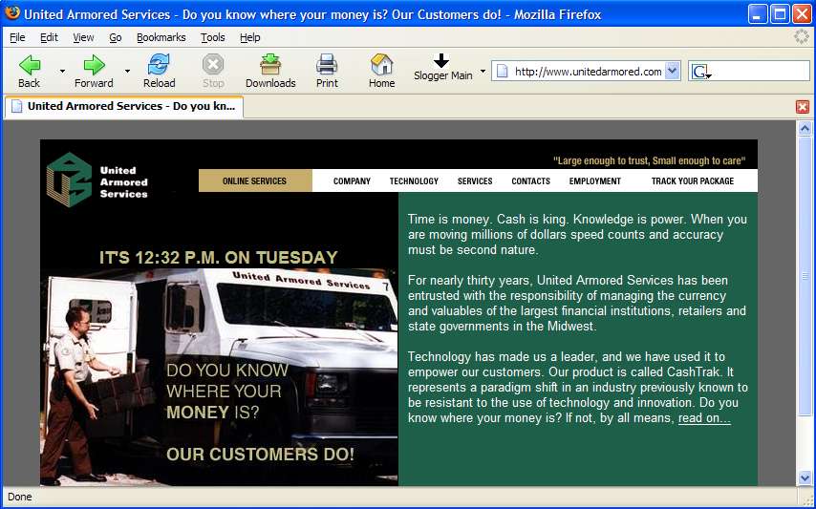This screenshot has height=509, width=816.
Task: Expand the Forward history dropdown arrow
Action: pyautogui.click(x=127, y=71)
